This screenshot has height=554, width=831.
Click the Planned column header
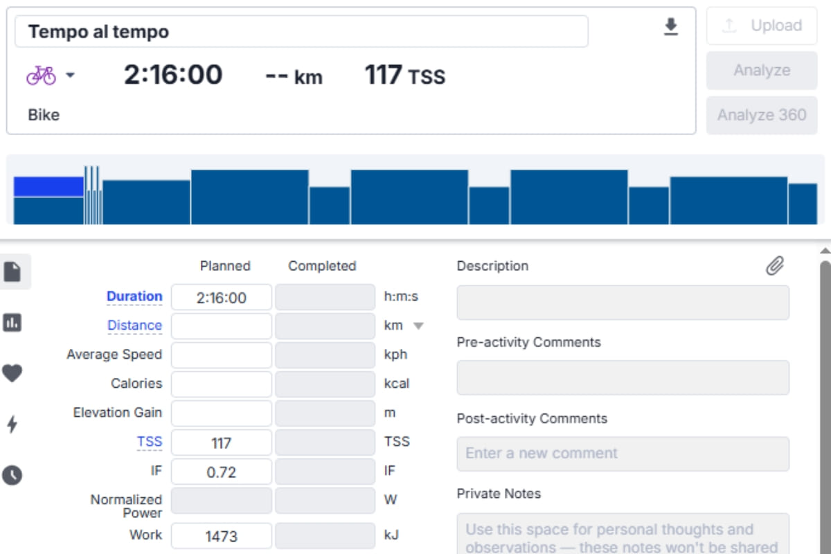(x=225, y=266)
